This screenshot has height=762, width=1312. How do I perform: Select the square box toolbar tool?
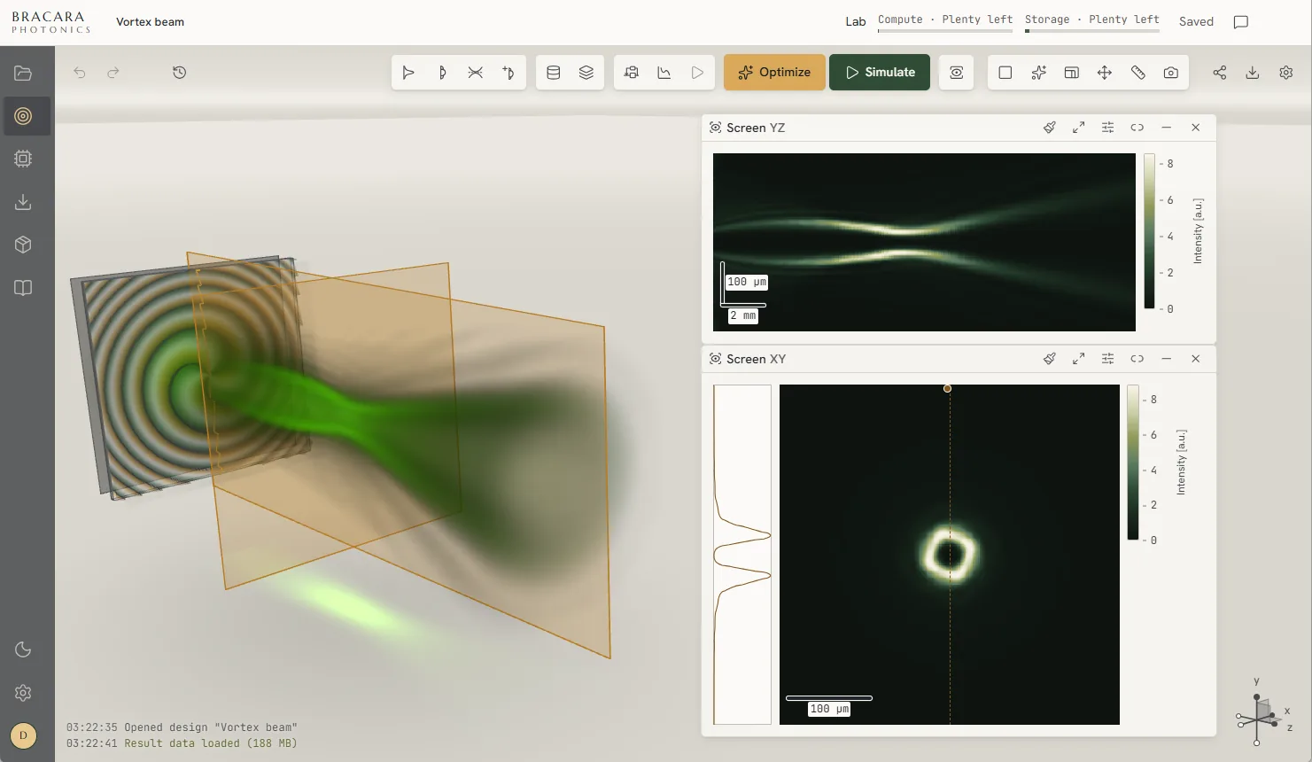[x=1005, y=73]
